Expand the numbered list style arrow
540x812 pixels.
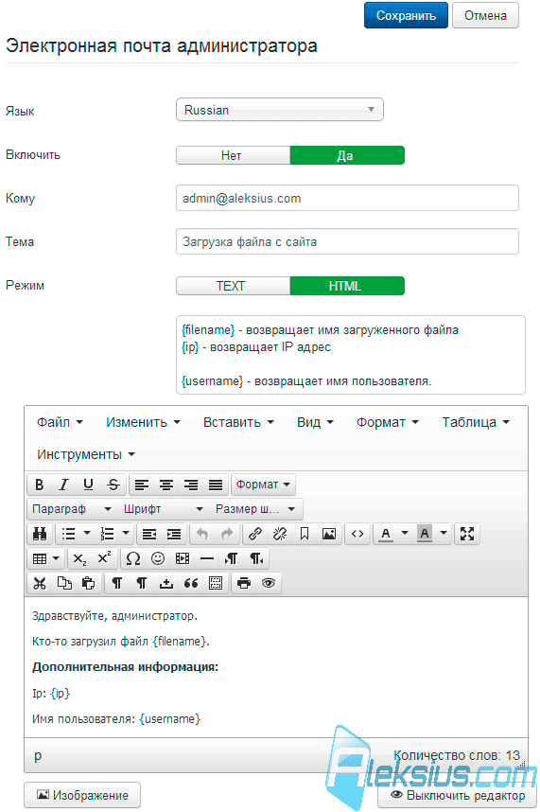[x=125, y=533]
